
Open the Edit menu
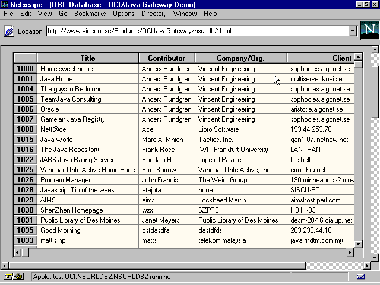click(x=26, y=14)
